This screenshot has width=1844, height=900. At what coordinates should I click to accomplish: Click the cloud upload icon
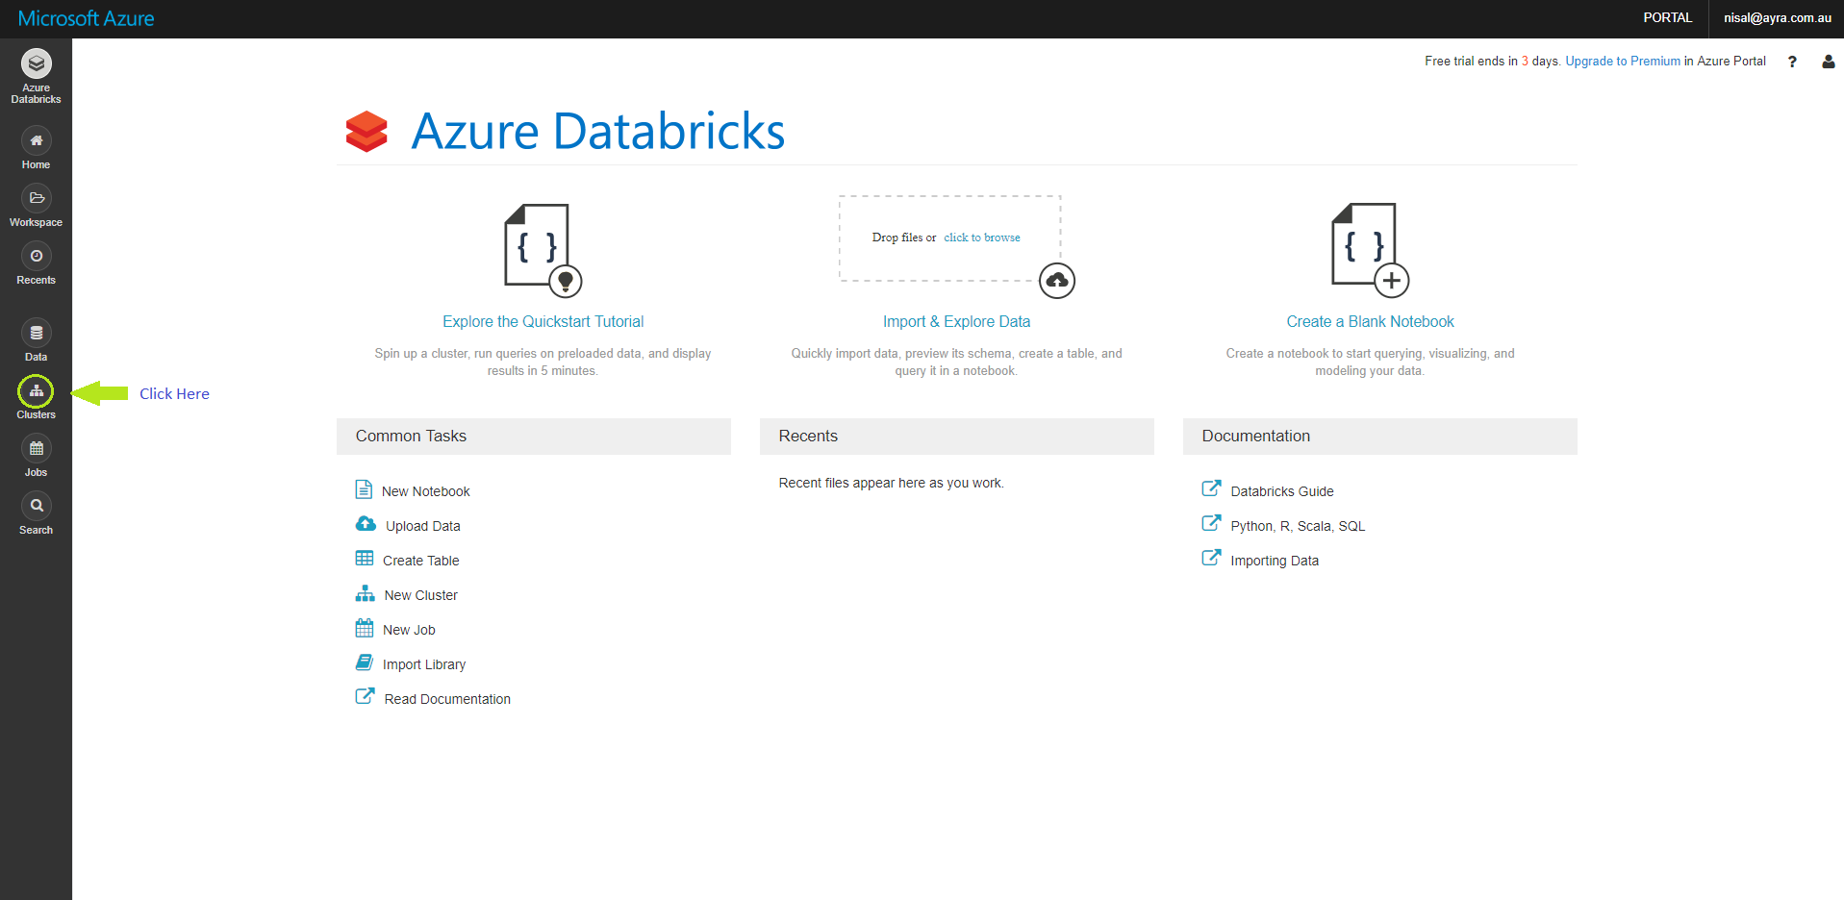pos(1057,281)
